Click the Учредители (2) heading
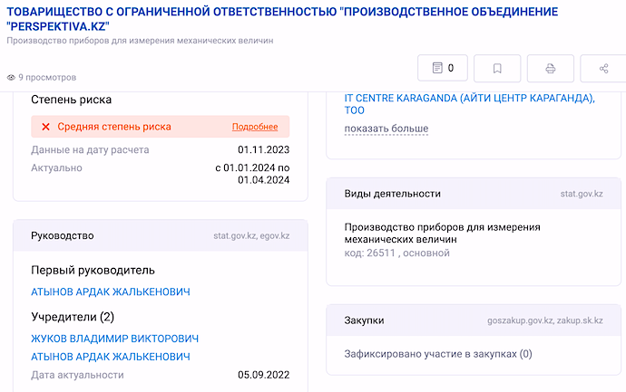 [x=73, y=317]
